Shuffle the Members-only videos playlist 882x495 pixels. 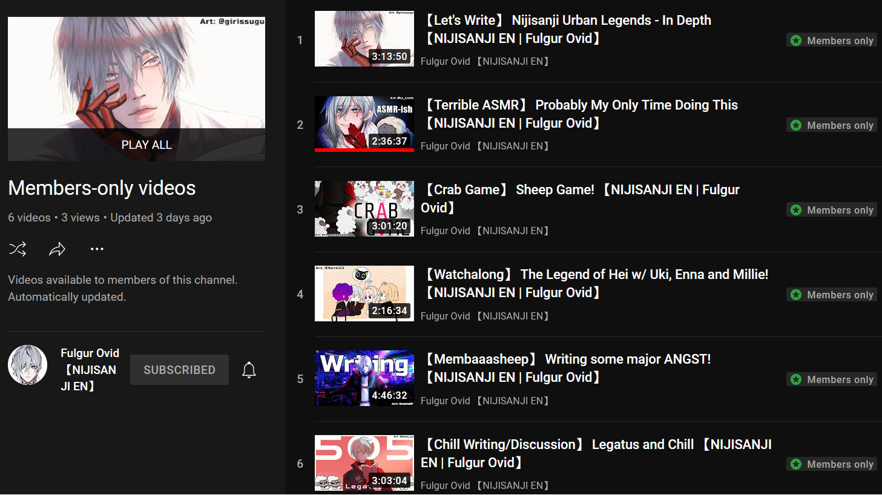click(18, 249)
